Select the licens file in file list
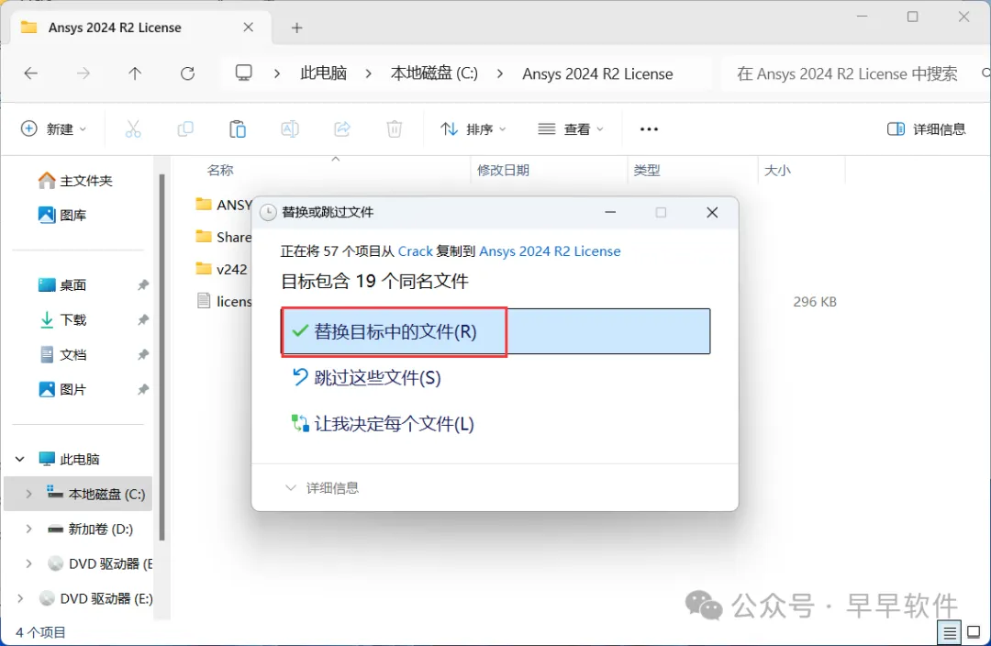991x646 pixels. (223, 302)
